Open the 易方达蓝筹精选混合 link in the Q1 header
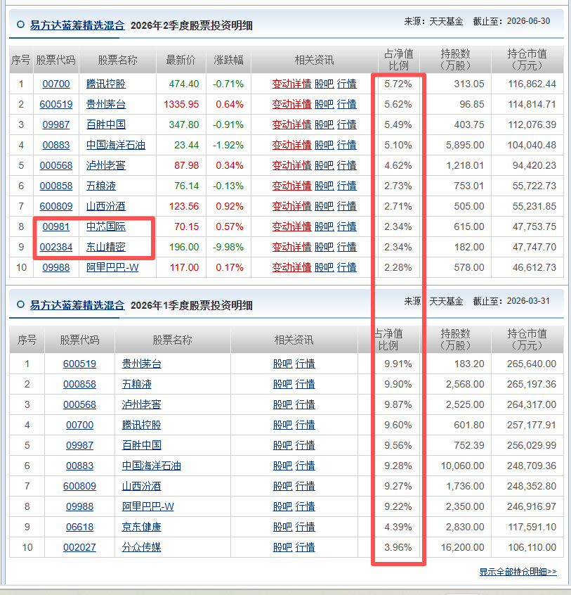 [77, 305]
